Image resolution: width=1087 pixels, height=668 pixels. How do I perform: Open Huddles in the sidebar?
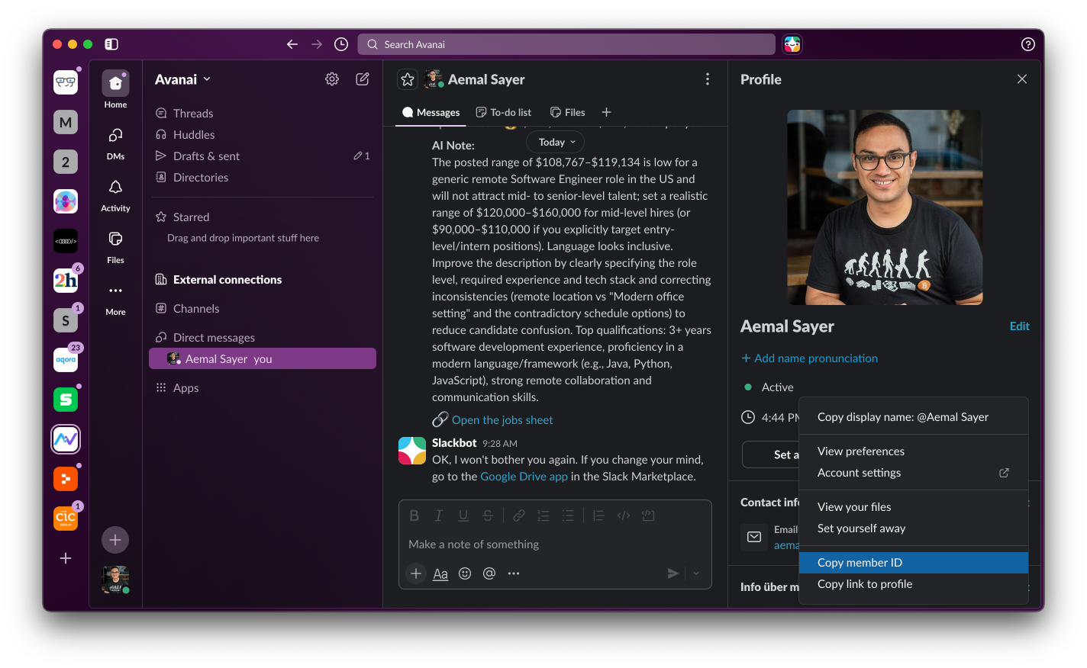(262, 135)
